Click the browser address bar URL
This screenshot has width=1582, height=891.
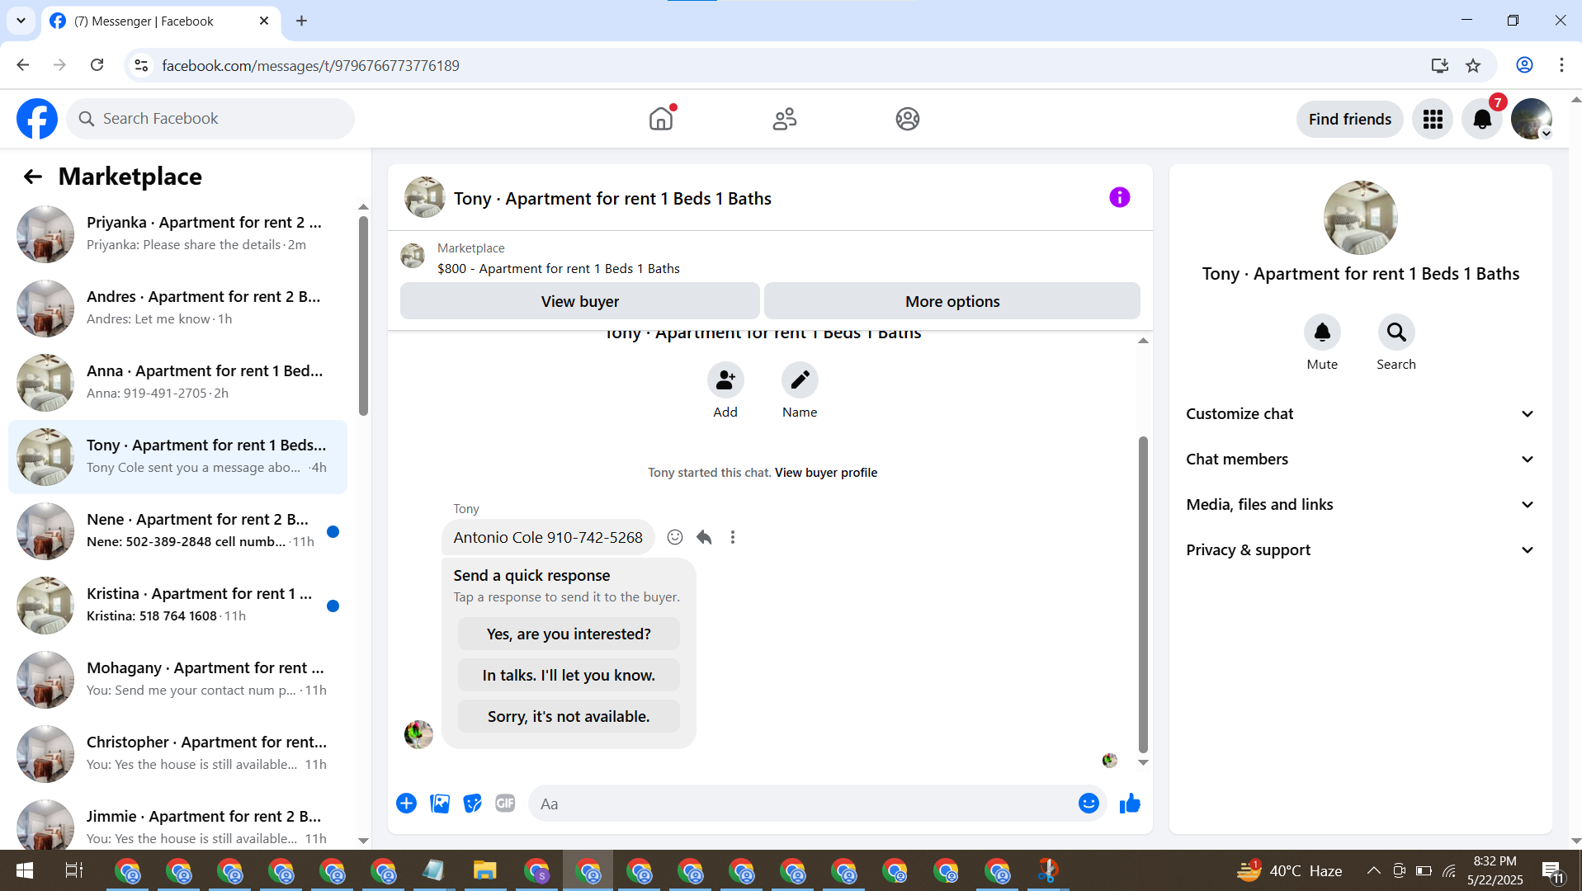pyautogui.click(x=310, y=65)
